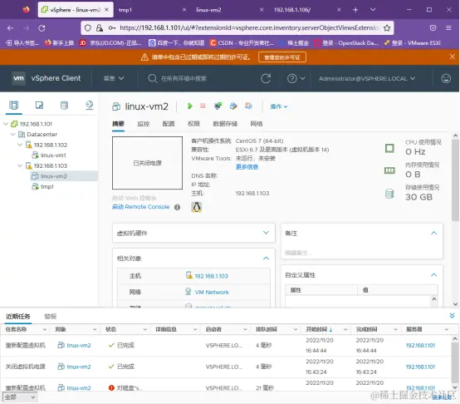This screenshot has width=460, height=404.
Task: Click the more info link under VMware Tools
Action: (x=247, y=167)
